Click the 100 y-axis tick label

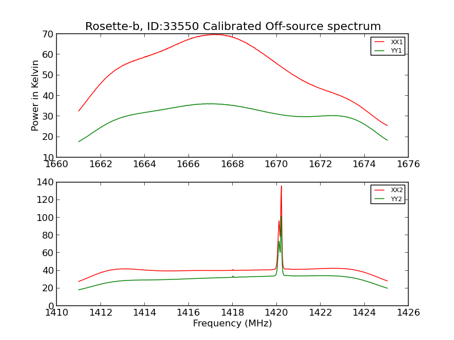click(45, 218)
